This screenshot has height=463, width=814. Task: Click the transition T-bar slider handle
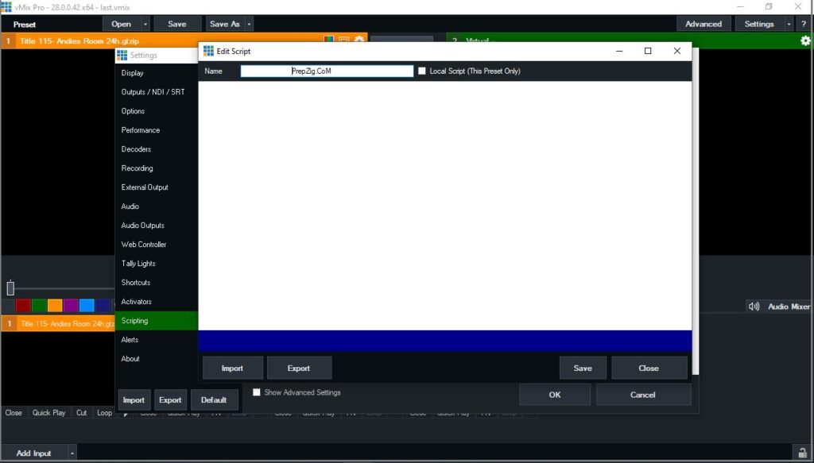10,287
